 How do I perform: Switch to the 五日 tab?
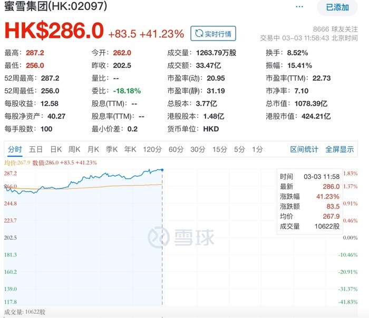tap(35, 149)
